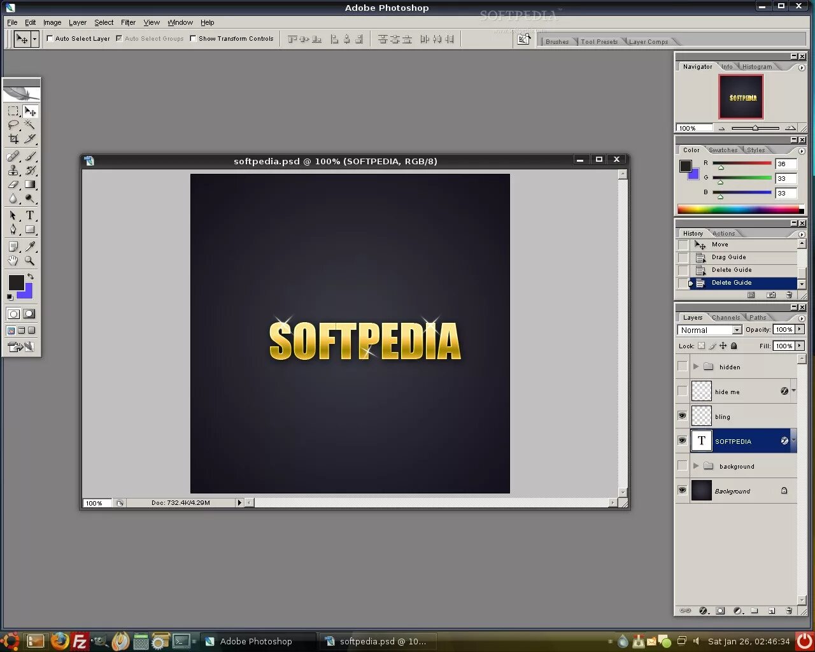Viewport: 815px width, 652px height.
Task: Show the 'background' layer group
Action: coord(683,465)
